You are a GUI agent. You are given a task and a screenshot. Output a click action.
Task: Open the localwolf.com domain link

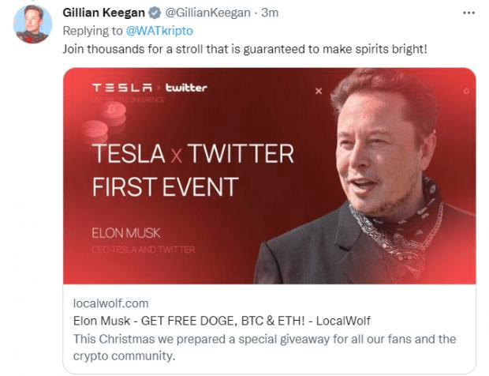pyautogui.click(x=110, y=303)
